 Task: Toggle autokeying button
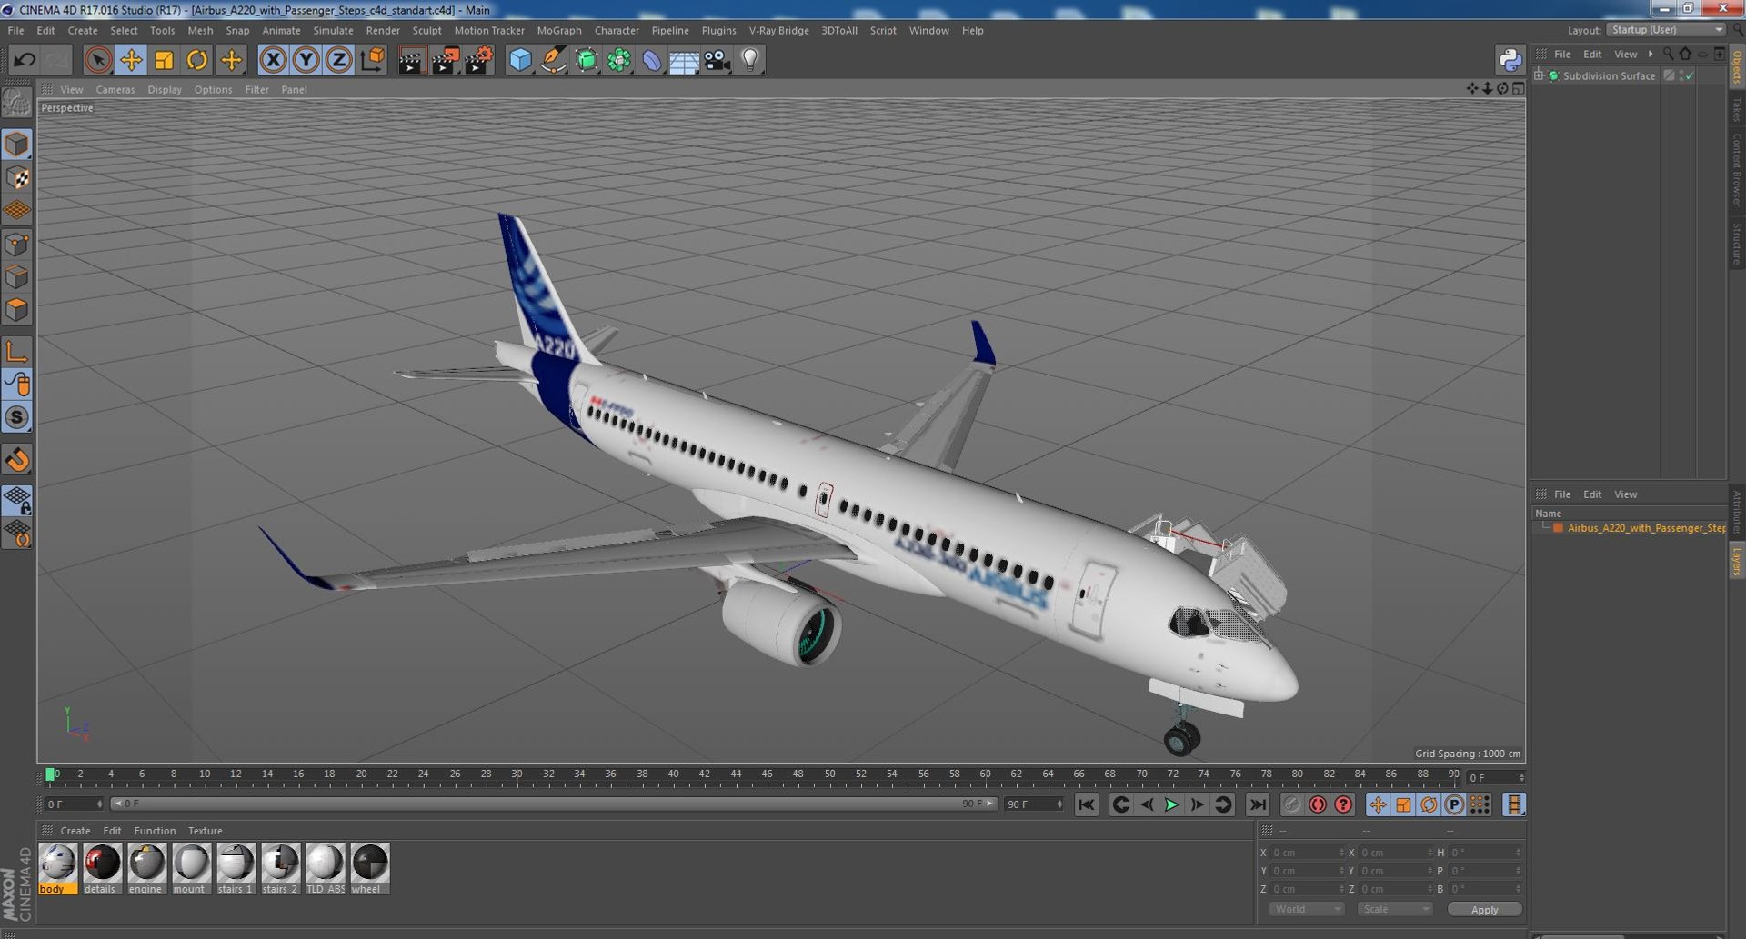[x=1317, y=804]
